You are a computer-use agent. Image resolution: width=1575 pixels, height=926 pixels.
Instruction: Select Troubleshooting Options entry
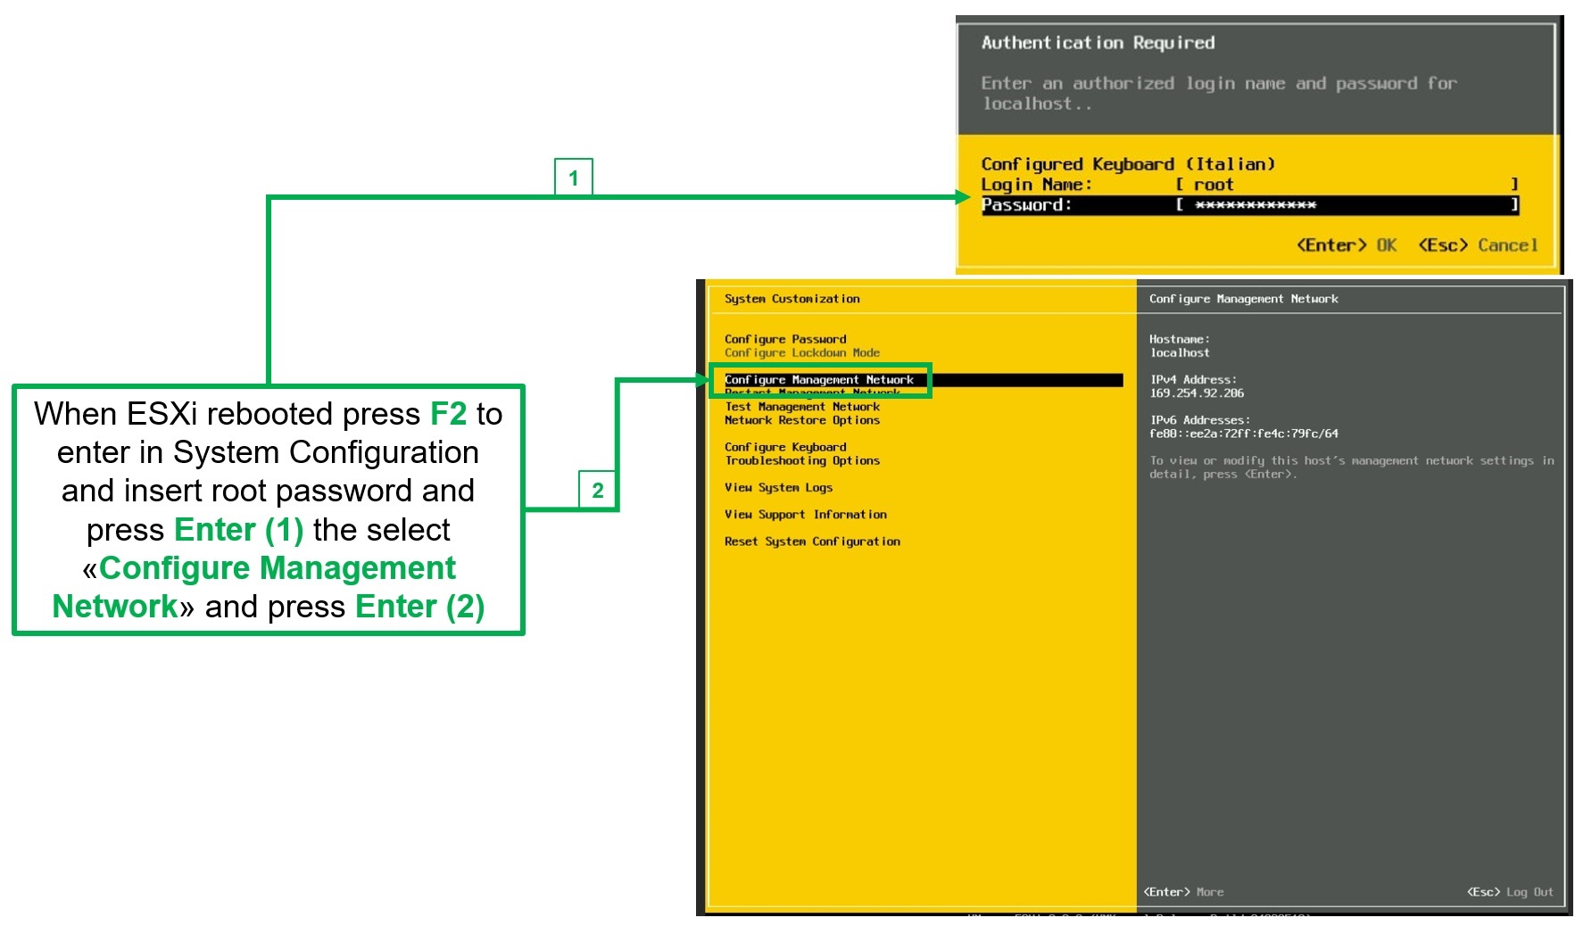pos(802,460)
